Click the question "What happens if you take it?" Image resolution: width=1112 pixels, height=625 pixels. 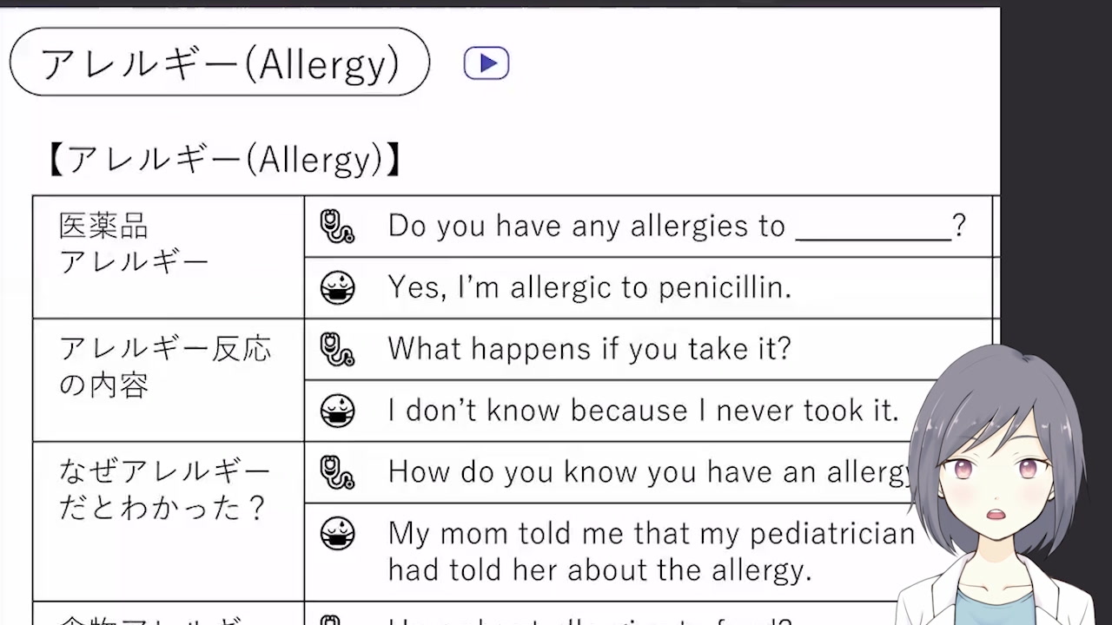(x=589, y=349)
